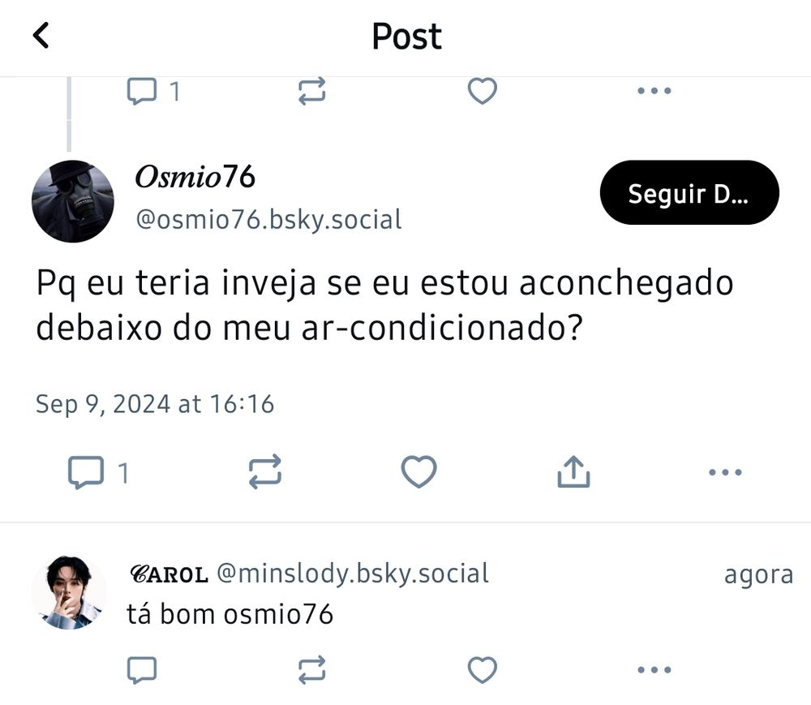Go back using the back arrow
This screenshot has width=811, height=705.
(x=41, y=35)
